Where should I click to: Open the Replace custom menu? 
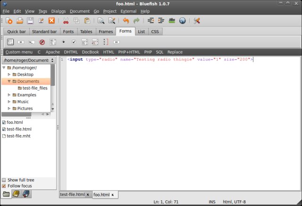click(175, 52)
